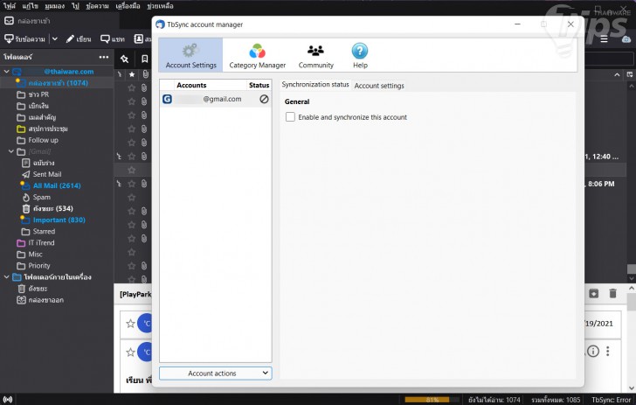
Task: Star the first message in list
Action: pos(131,87)
